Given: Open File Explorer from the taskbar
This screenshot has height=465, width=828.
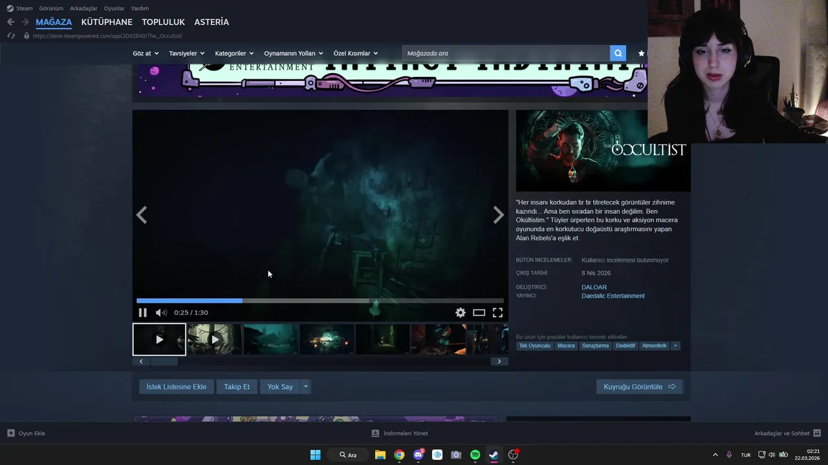Looking at the screenshot, I should [380, 455].
